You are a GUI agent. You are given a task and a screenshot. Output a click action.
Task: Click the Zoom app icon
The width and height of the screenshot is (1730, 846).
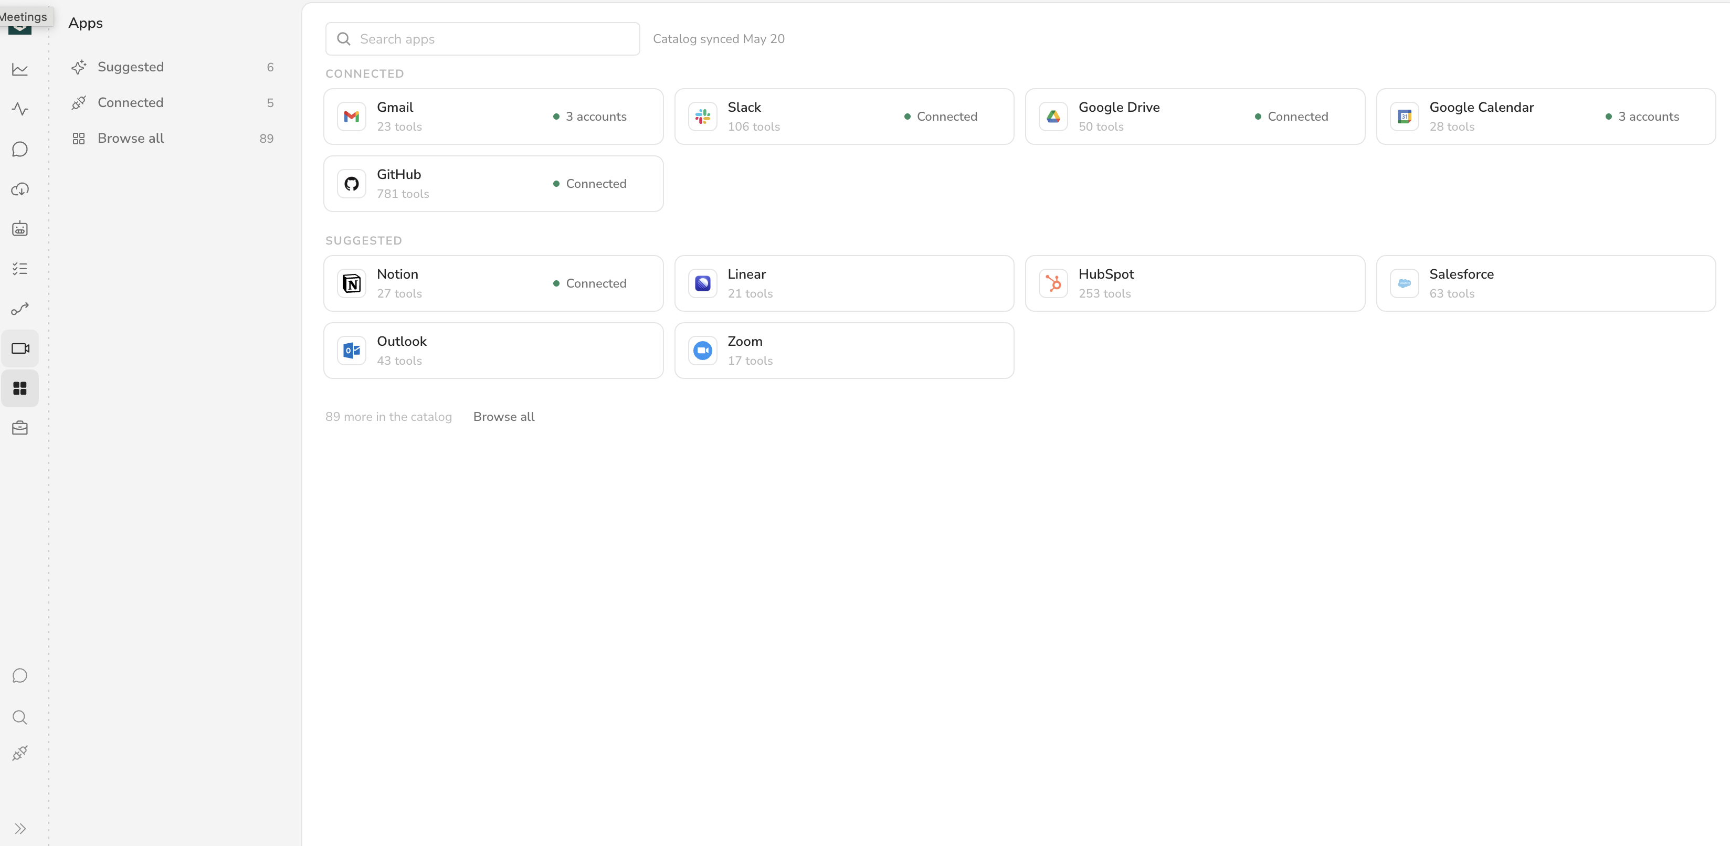pos(702,351)
